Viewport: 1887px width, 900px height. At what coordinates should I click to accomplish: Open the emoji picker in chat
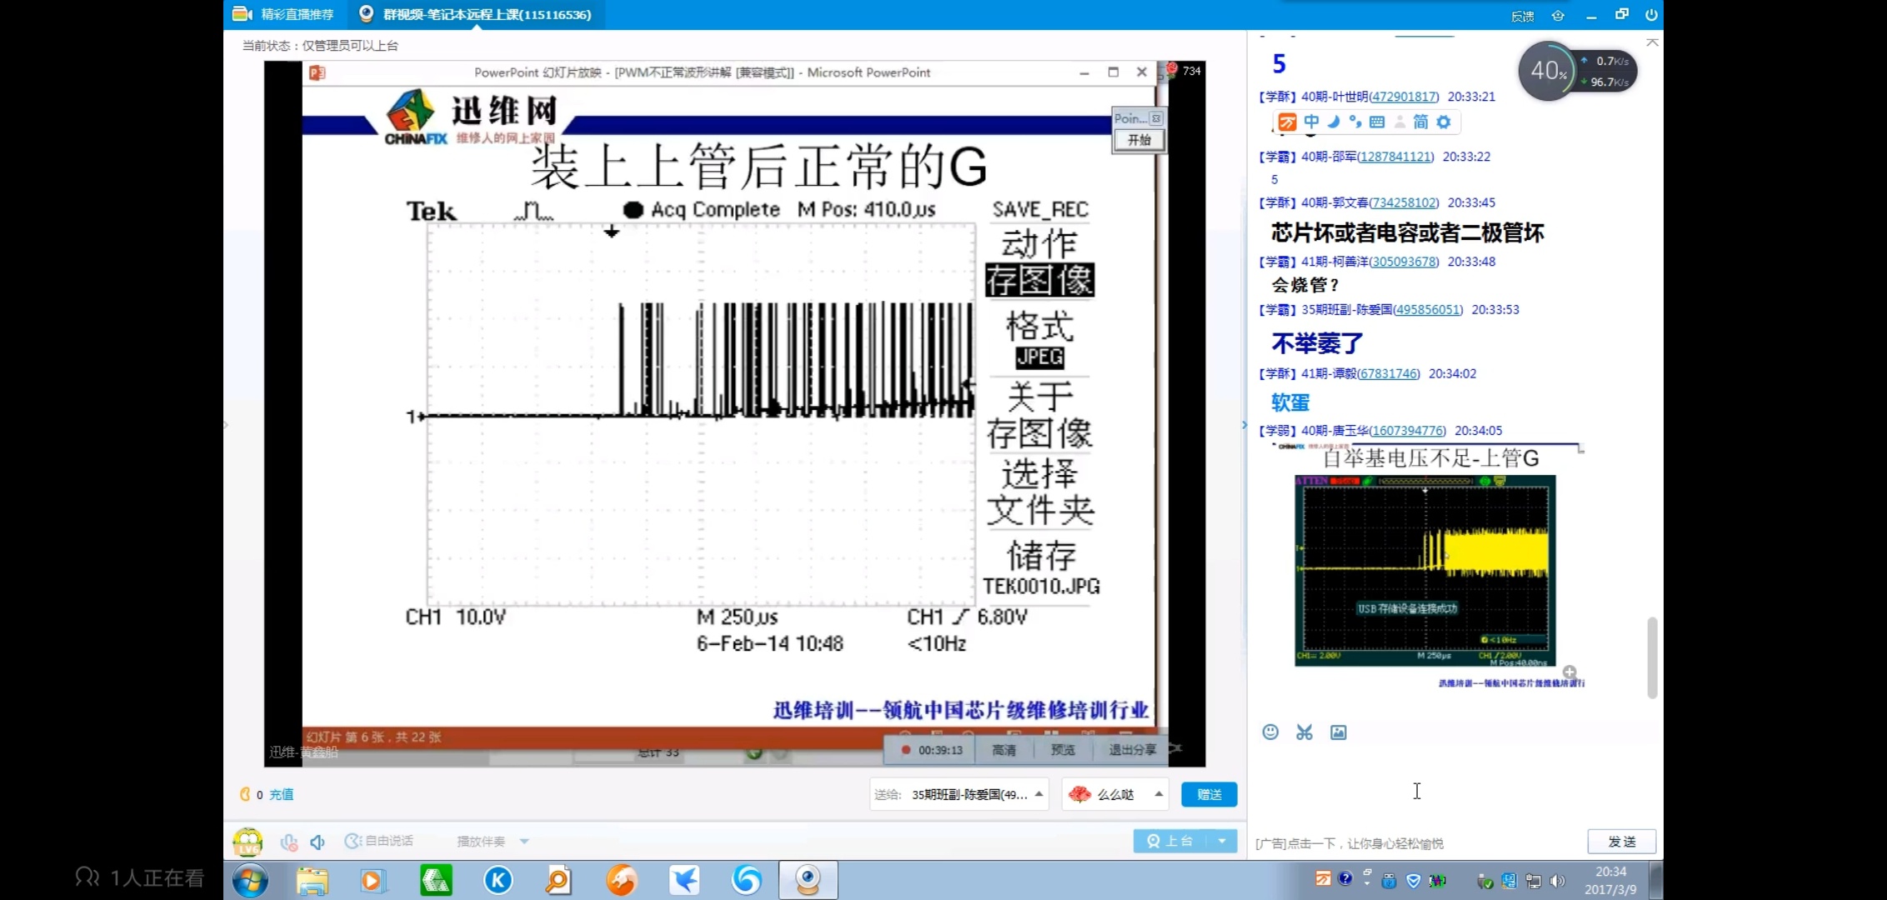(x=1270, y=732)
